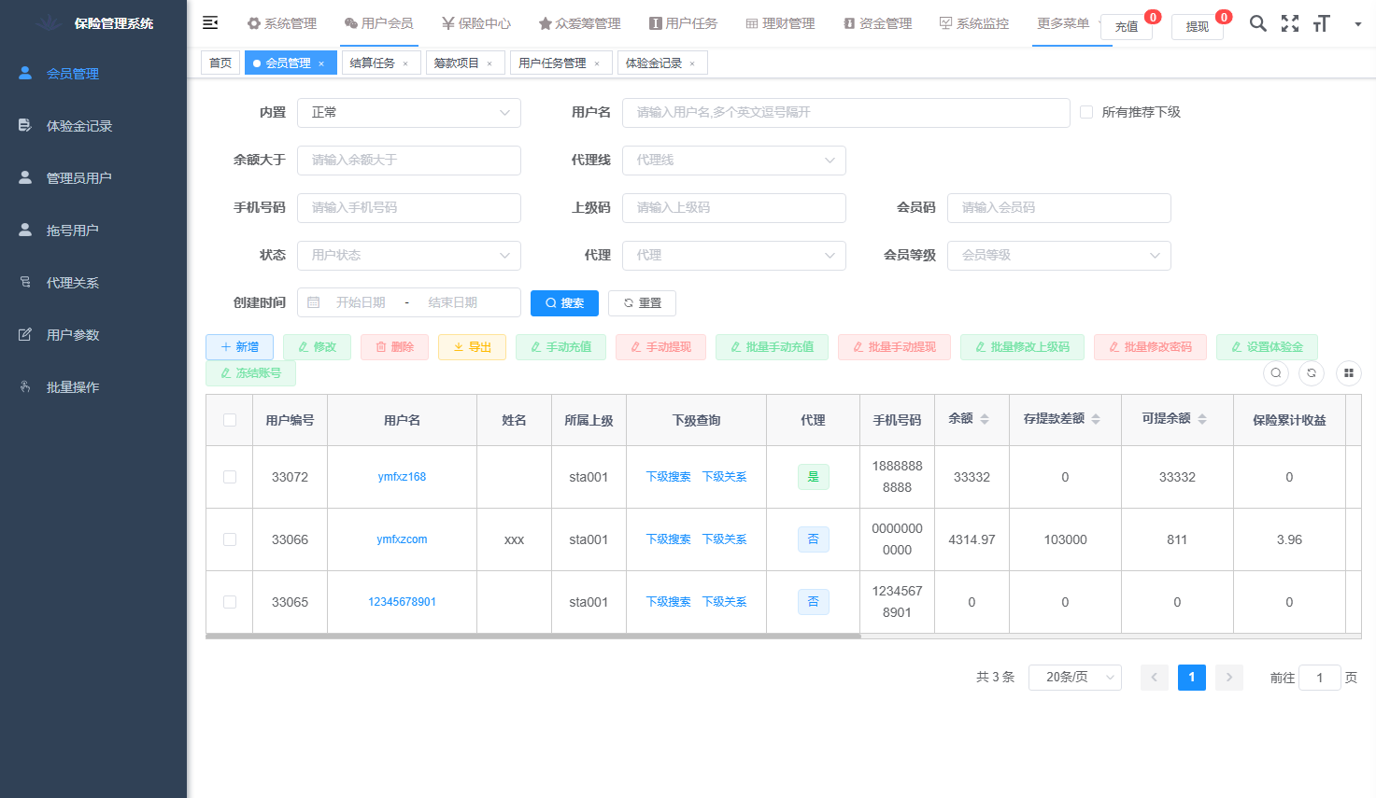
Task: Tick the checkbox for user 33072
Action: tap(230, 477)
